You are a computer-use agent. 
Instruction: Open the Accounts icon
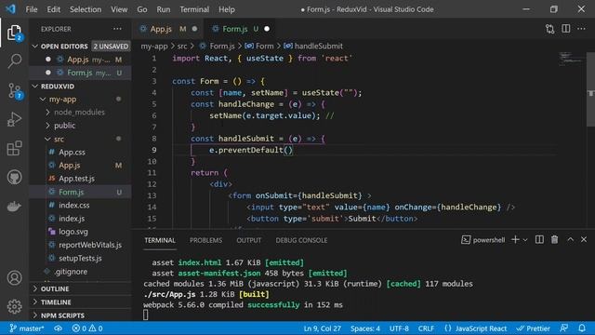(15, 278)
